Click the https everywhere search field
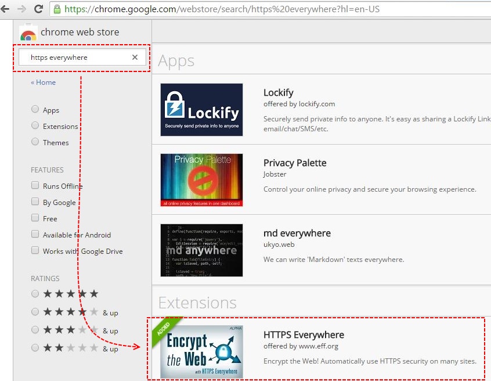The height and width of the screenshot is (381, 491). (x=82, y=57)
